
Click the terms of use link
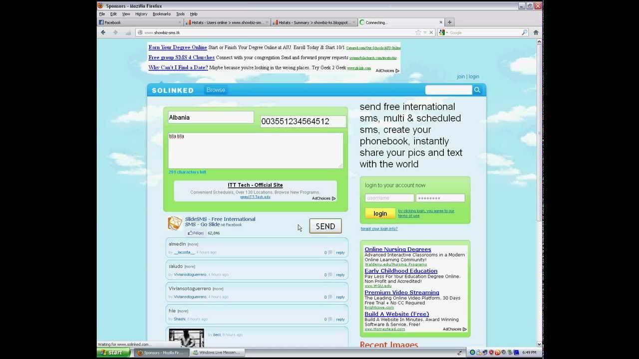(408, 216)
